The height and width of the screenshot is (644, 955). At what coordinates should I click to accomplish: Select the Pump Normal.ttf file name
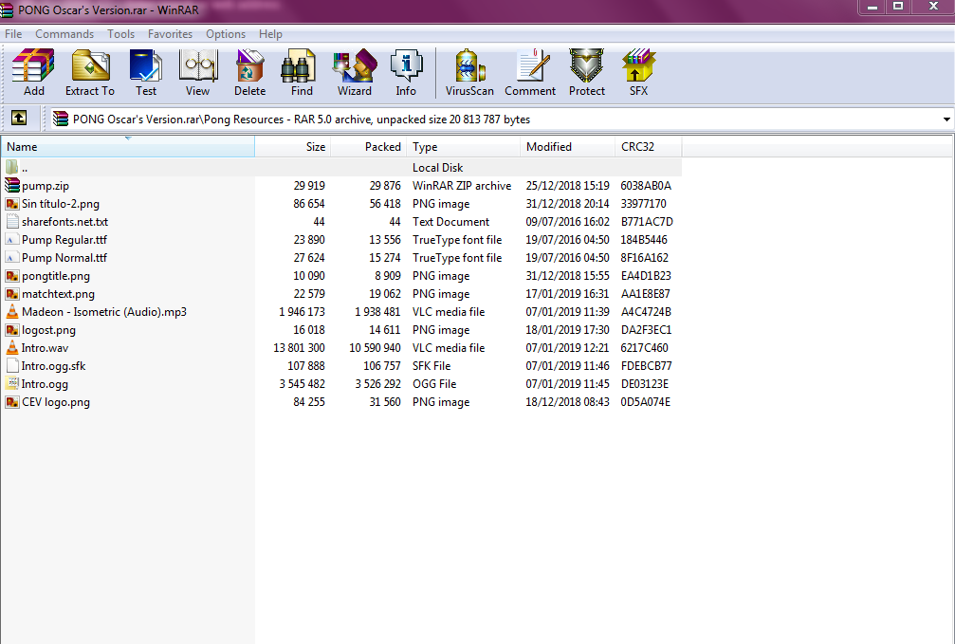click(64, 258)
